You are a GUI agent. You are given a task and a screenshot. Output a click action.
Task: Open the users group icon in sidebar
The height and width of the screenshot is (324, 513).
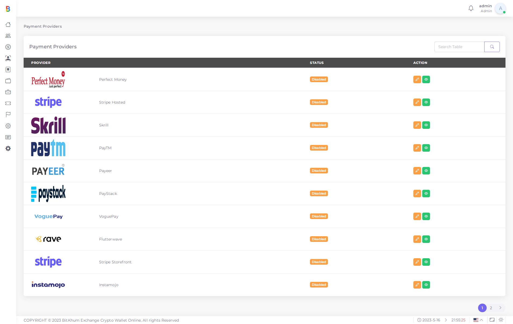[8, 36]
